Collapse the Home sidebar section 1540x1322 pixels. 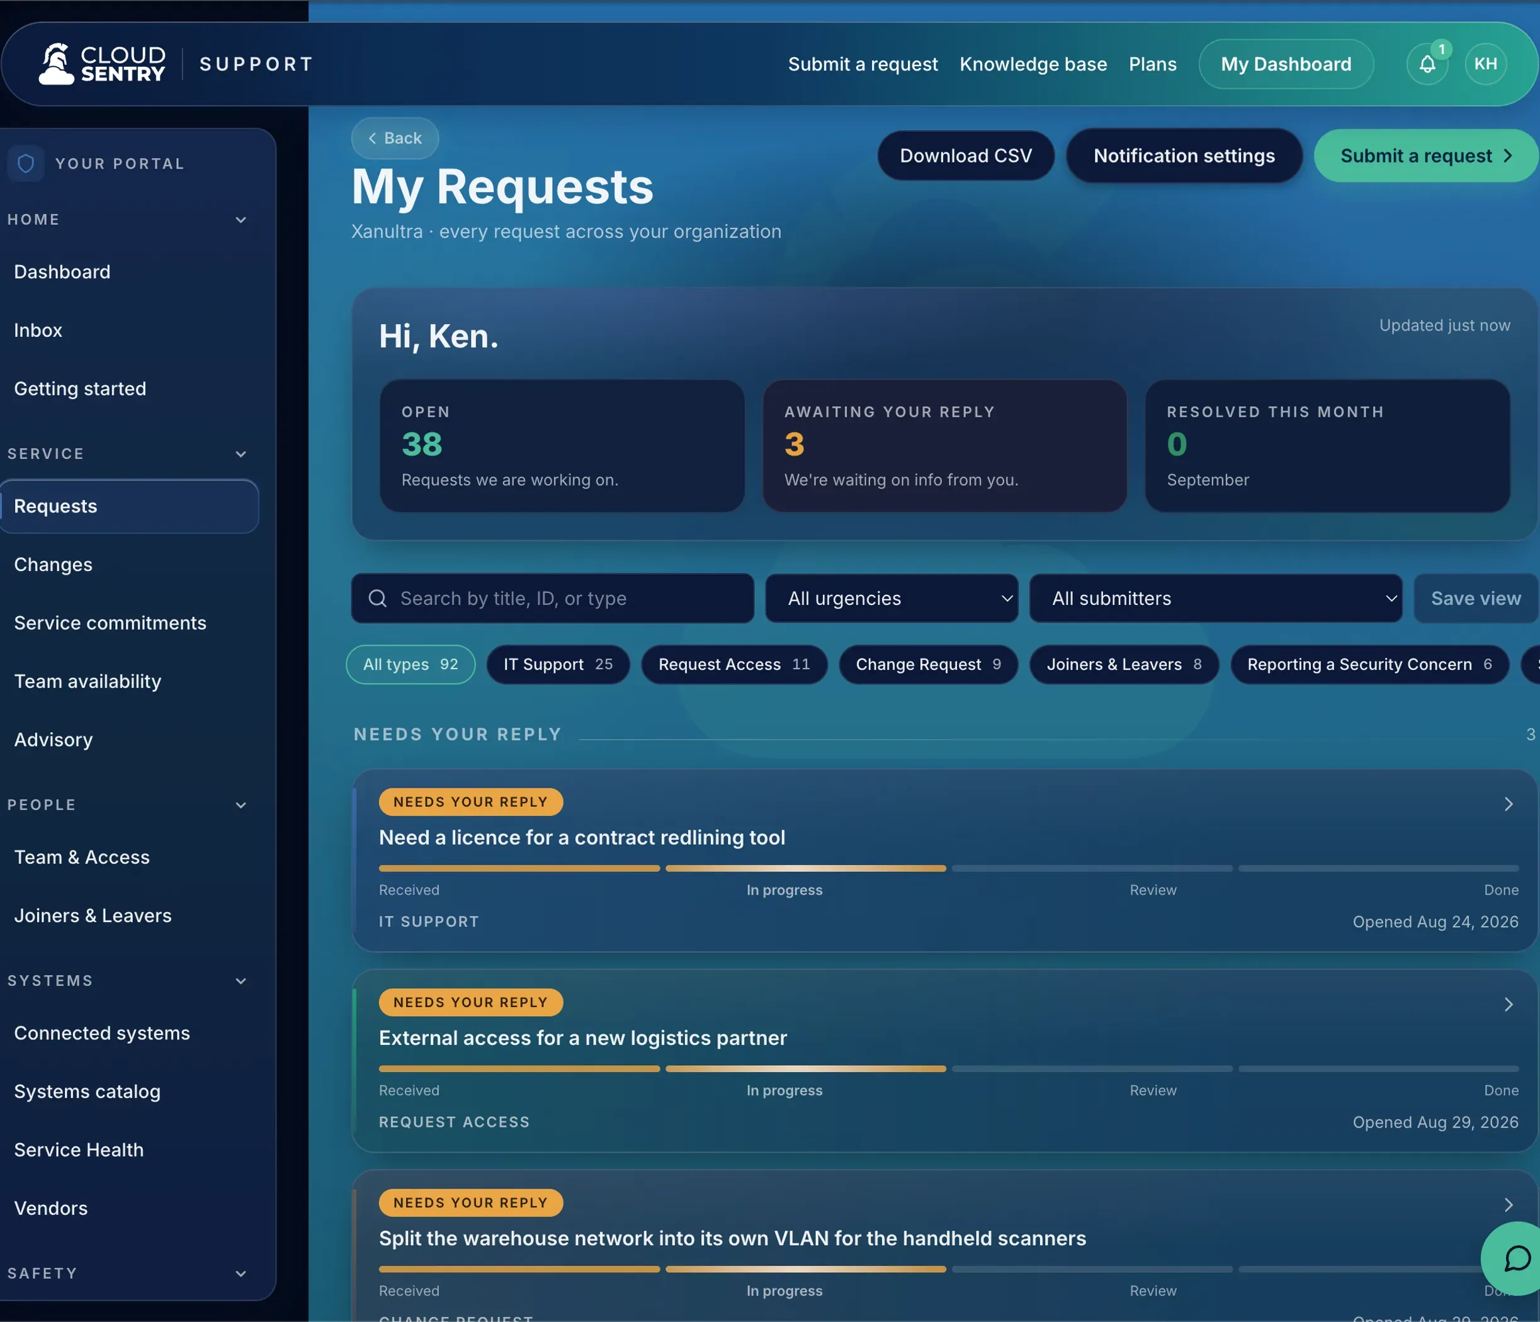[241, 220]
